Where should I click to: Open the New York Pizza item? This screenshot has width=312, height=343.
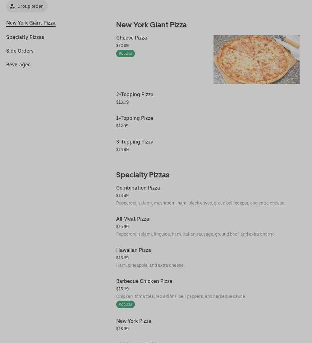[134, 321]
